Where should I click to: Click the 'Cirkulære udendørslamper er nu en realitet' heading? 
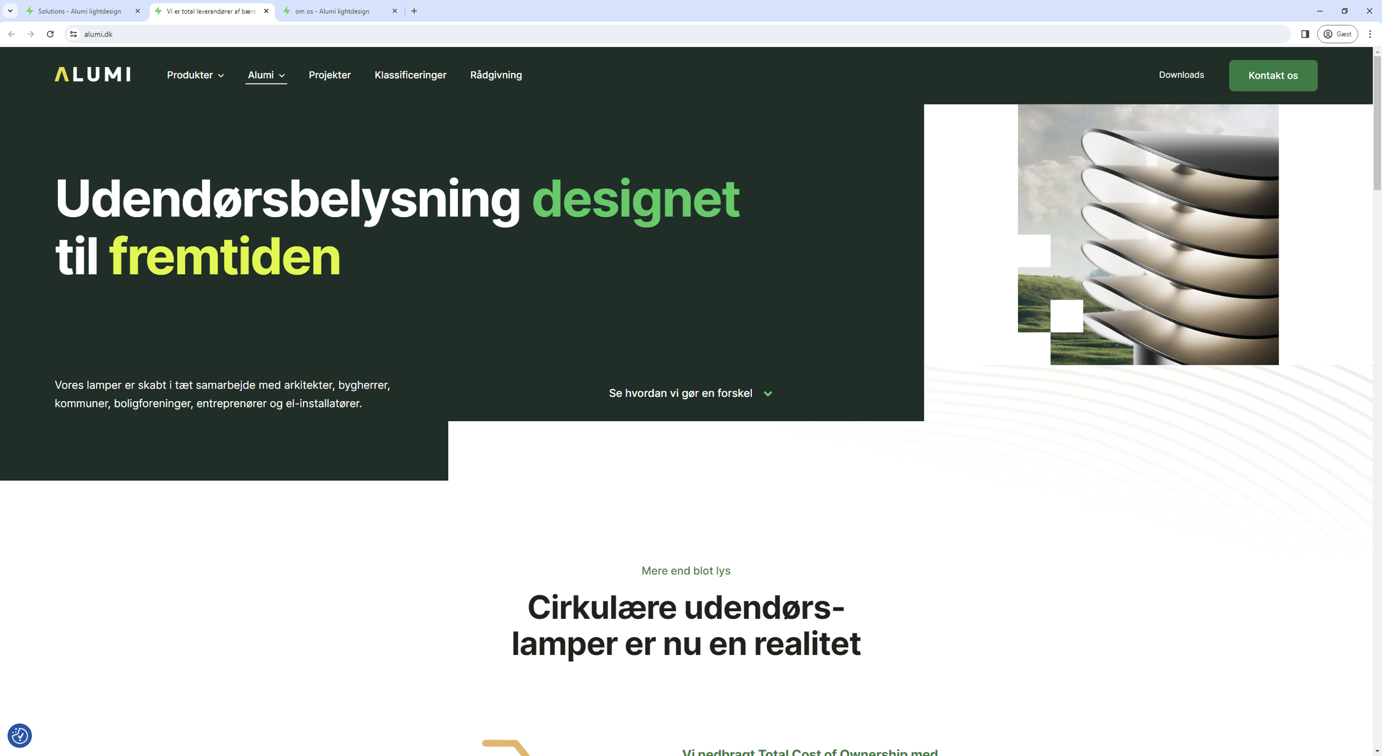pos(686,626)
